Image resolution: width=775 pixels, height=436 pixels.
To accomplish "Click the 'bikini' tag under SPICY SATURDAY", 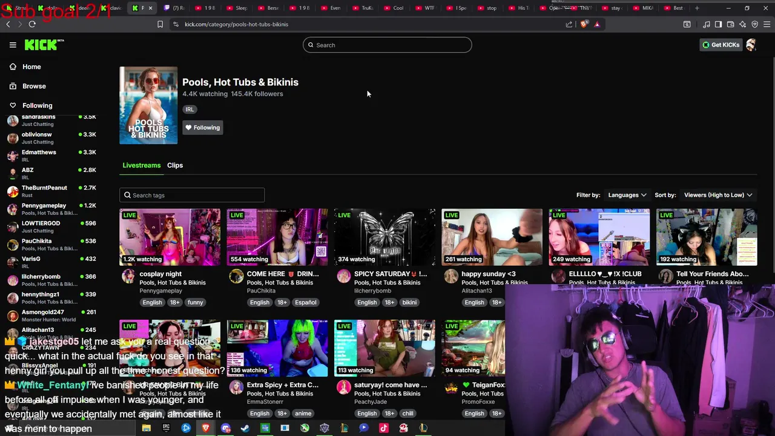I will click(409, 302).
